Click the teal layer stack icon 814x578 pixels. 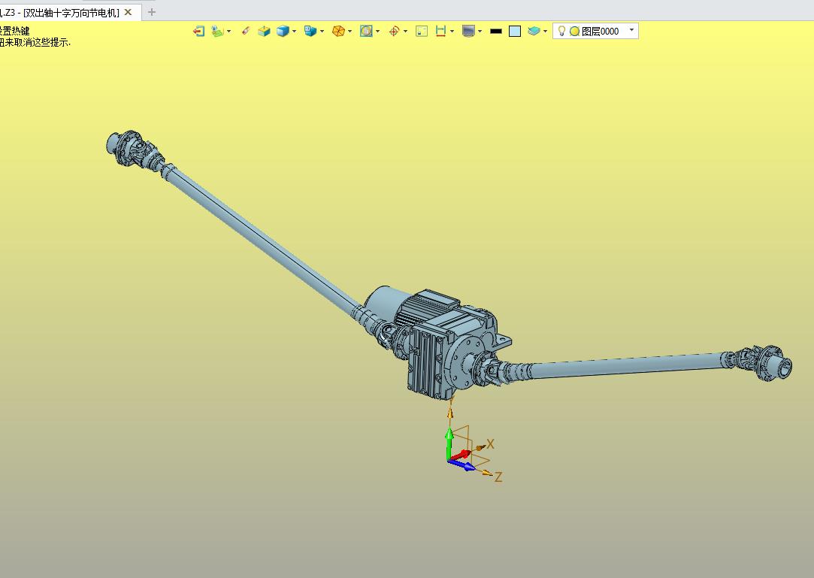point(534,31)
